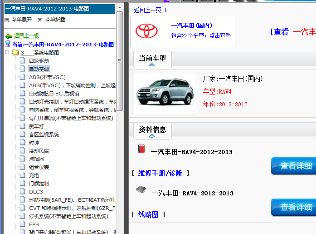Select the highlighted 自动空调 tree item
Viewport: 316px width, 234px height.
point(39,69)
